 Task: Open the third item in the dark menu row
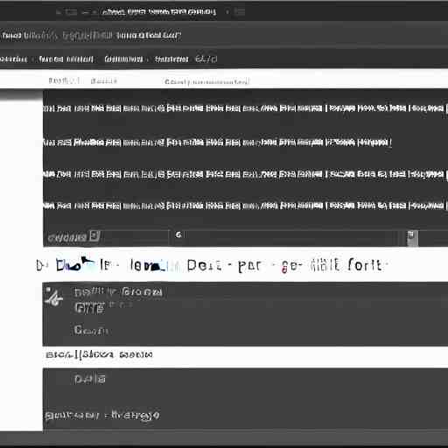point(123,59)
